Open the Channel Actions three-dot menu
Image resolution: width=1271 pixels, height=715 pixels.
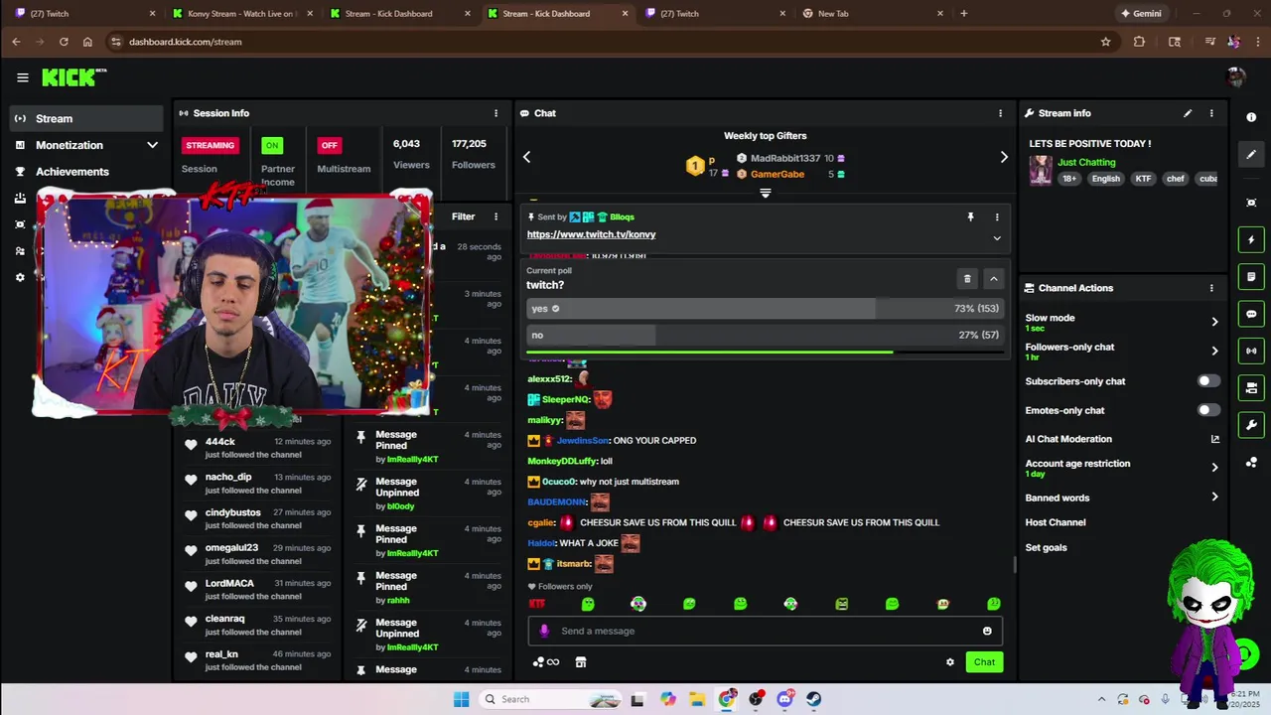[x=1211, y=288]
